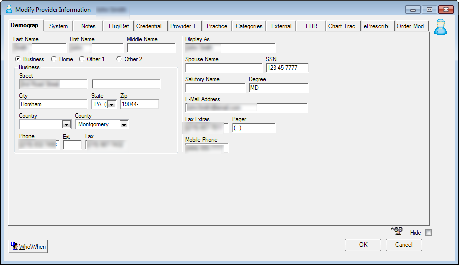Click the Spouse Name field
This screenshot has width=459, height=265.
pos(223,68)
